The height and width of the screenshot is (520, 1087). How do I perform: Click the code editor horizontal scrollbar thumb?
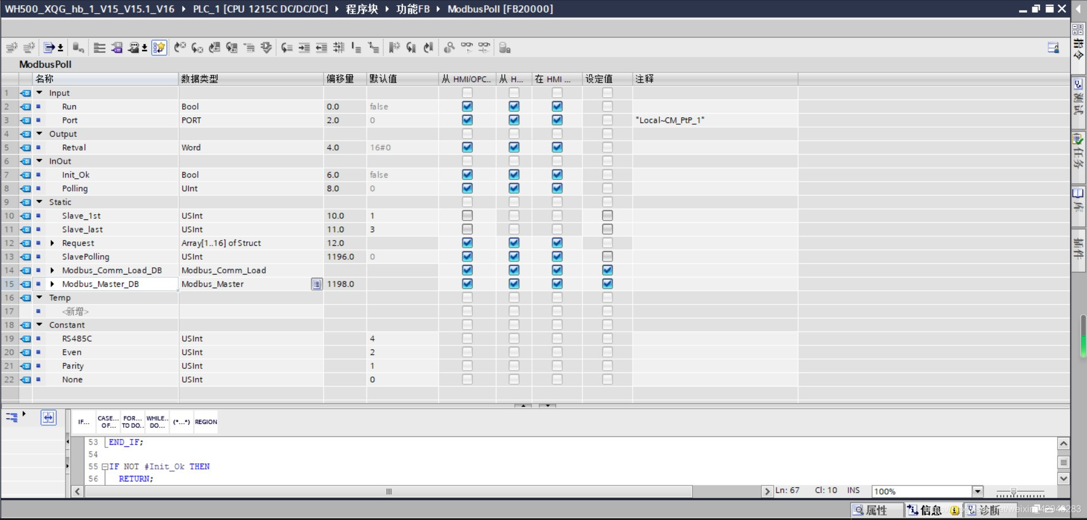[x=389, y=491]
